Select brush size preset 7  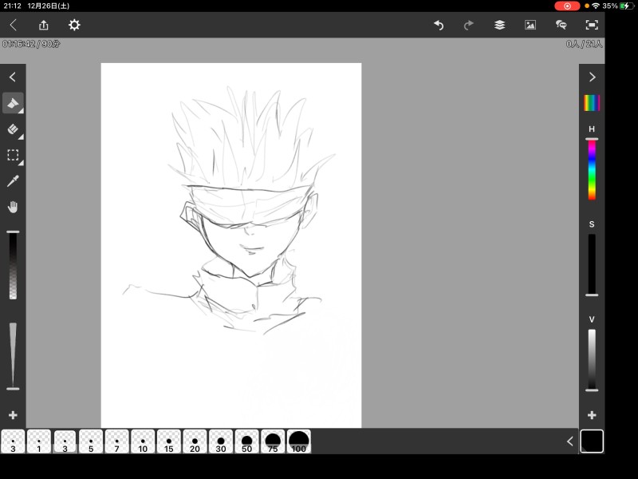(x=116, y=441)
